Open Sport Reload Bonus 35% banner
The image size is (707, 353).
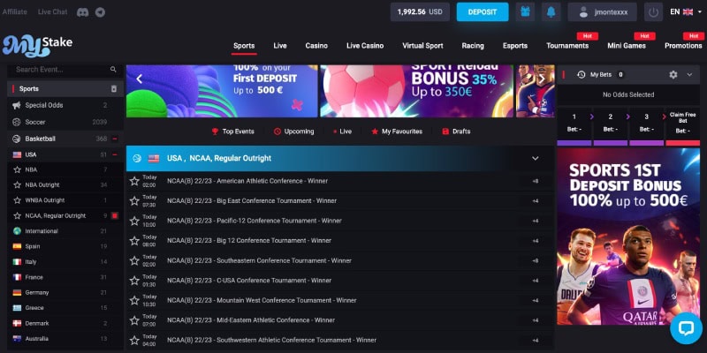pyautogui.click(x=416, y=91)
